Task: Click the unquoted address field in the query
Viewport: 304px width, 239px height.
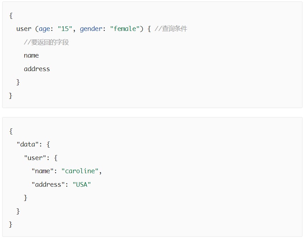Action: coord(37,69)
